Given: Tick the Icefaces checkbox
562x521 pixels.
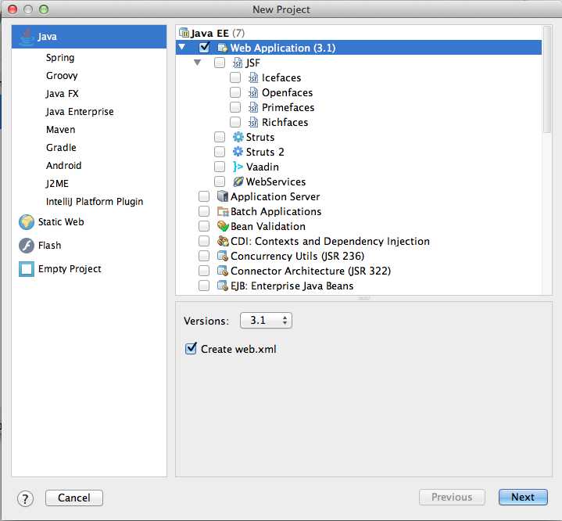Looking at the screenshot, I should (x=235, y=77).
